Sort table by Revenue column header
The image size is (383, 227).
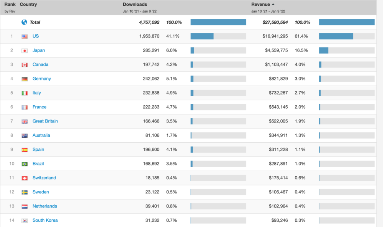260,4
